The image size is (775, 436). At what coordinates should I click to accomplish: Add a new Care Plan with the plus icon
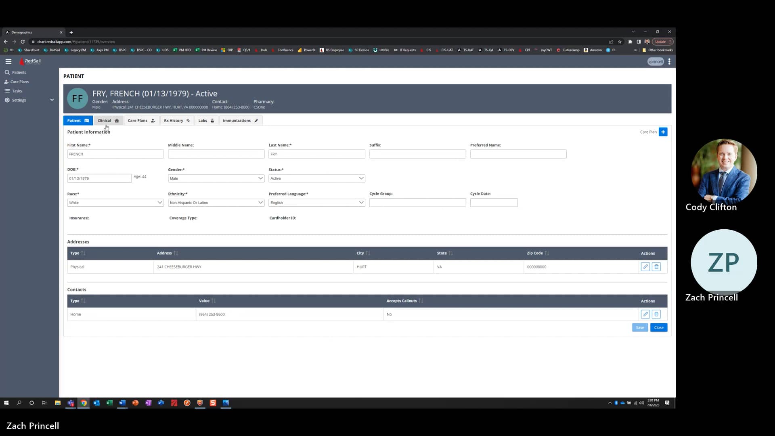pos(662,132)
